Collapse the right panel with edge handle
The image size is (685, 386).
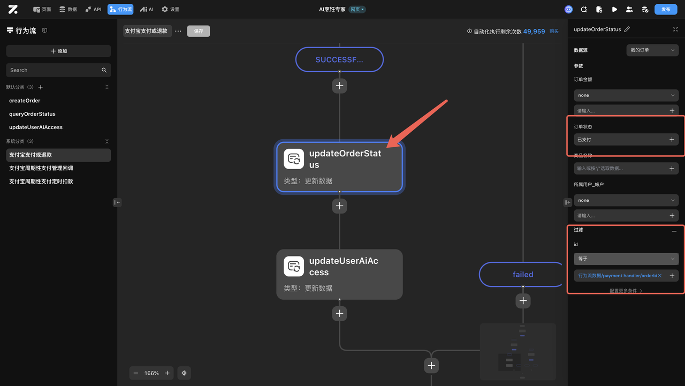(568, 202)
